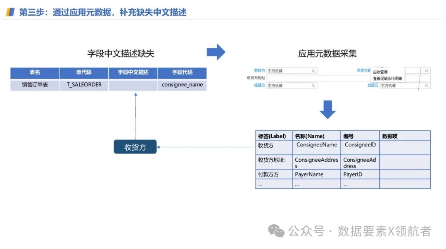Click the blue right-pointing arrow icon
The image size is (446, 249).
click(216, 51)
